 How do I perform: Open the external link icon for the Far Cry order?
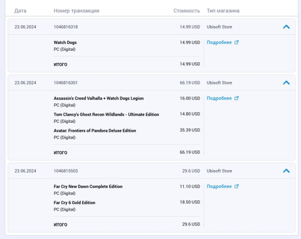coord(236,186)
